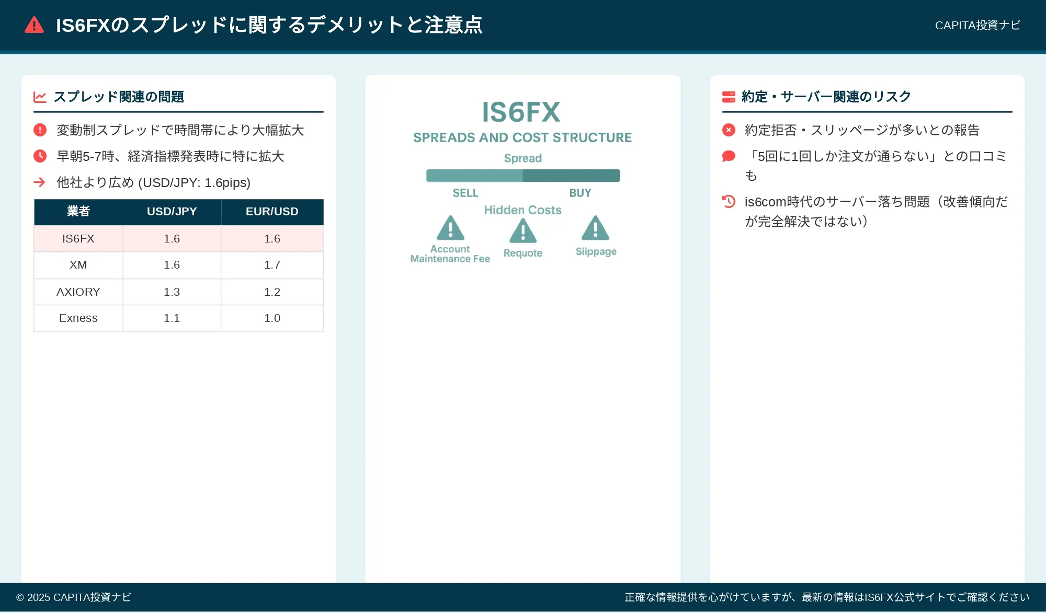
Task: Click the footer disclaimer about IS6FX公式サイト
Action: pyautogui.click(x=827, y=597)
